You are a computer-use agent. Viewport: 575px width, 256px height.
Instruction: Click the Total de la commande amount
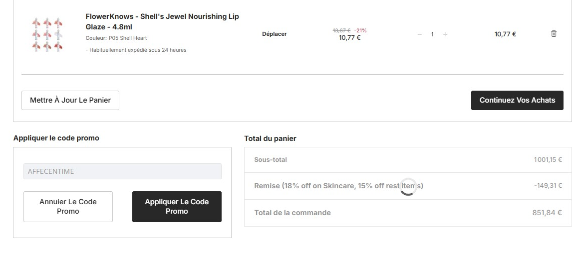[x=547, y=213]
